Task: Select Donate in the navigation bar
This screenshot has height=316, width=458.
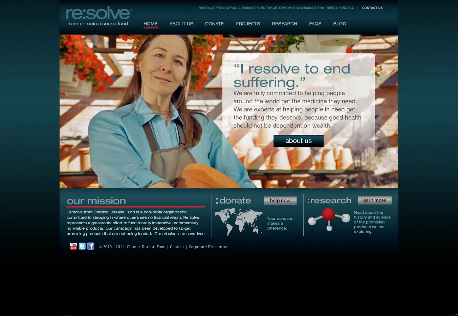Action: point(214,24)
